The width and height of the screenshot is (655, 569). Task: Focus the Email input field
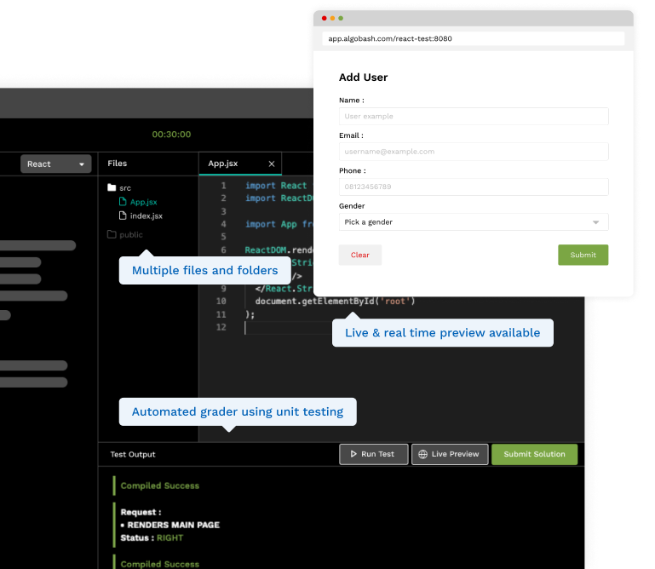click(474, 152)
